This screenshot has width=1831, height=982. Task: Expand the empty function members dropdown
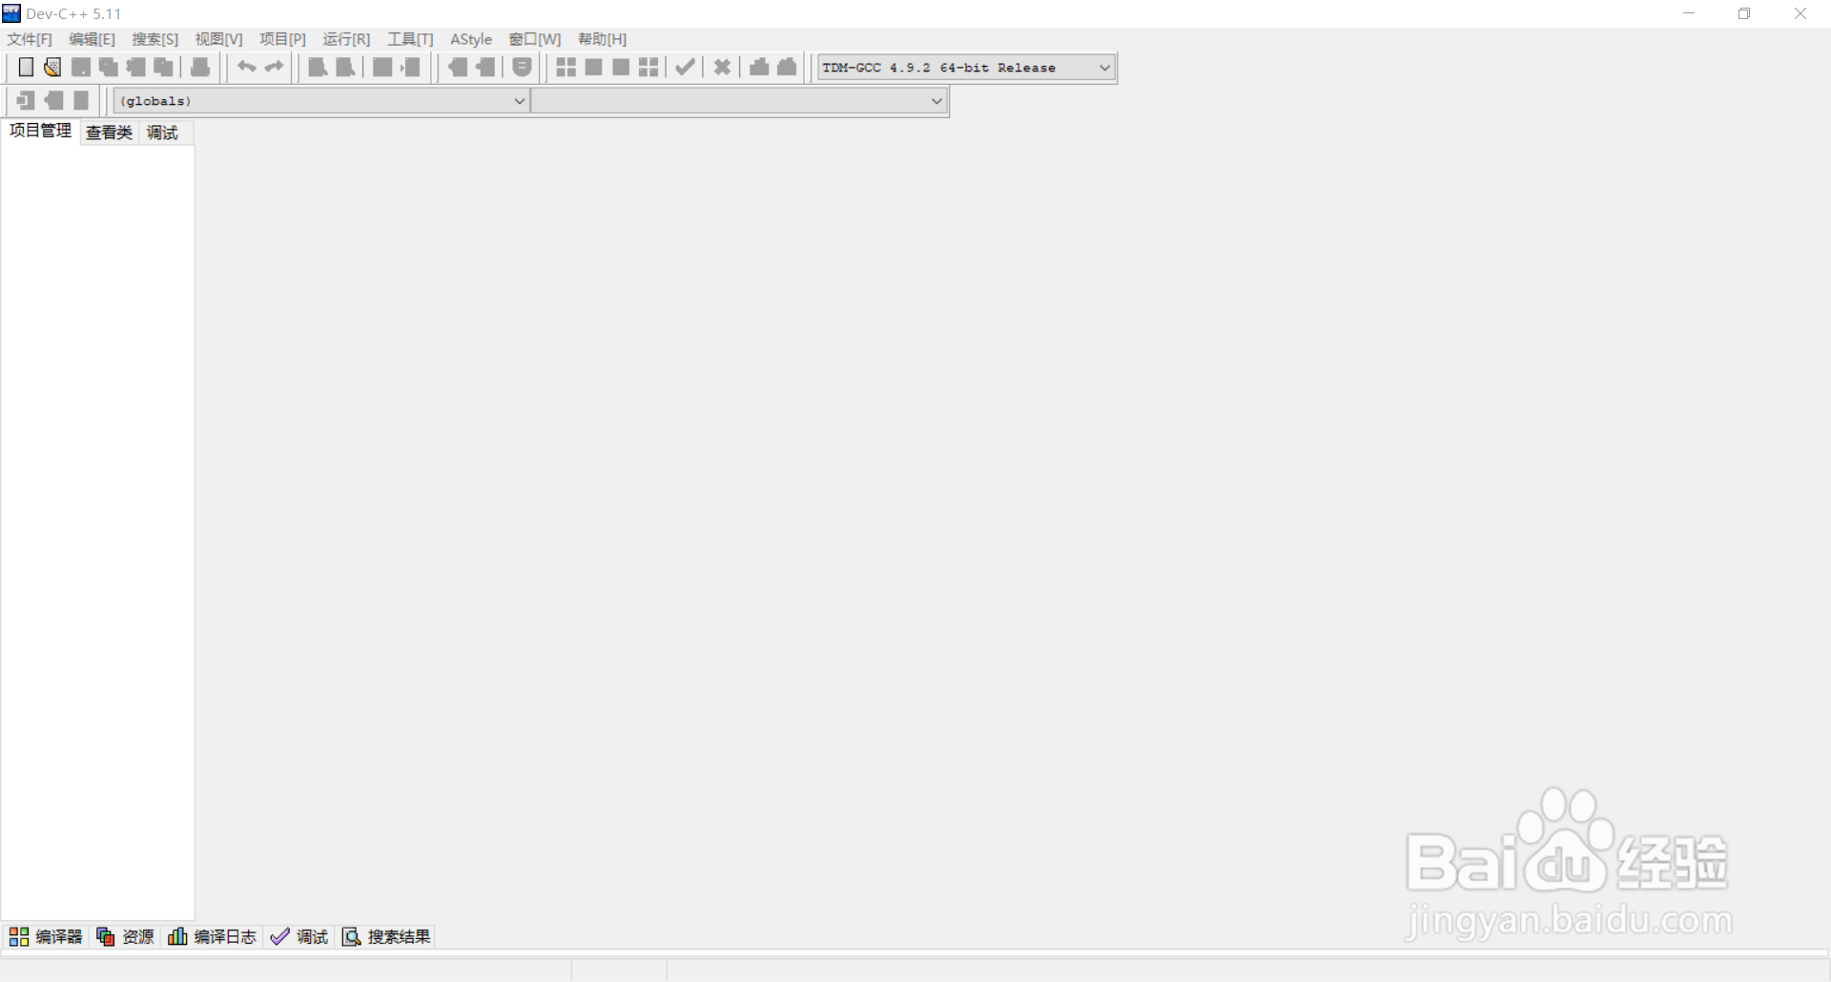(739, 101)
